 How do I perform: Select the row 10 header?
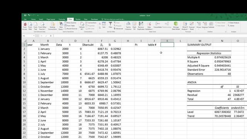click(24, 82)
